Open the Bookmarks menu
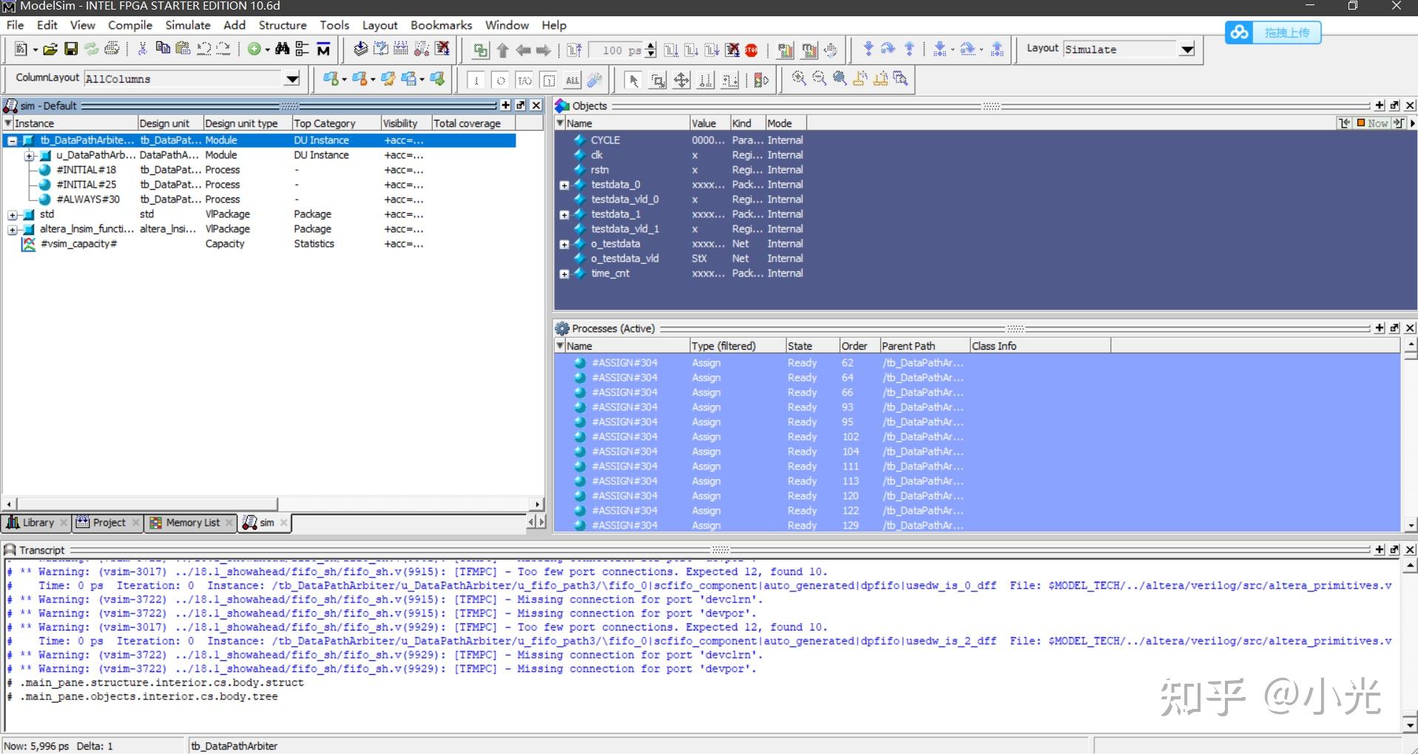The image size is (1418, 754). (441, 25)
